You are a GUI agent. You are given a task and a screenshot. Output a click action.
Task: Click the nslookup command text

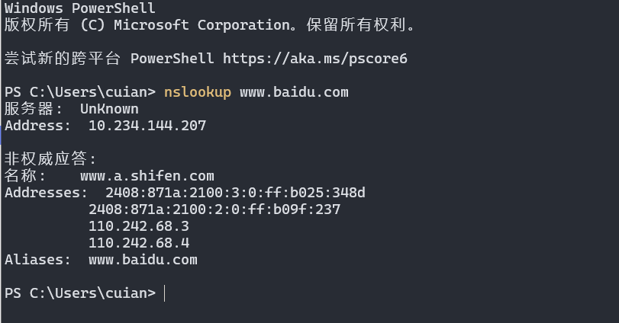click(198, 92)
